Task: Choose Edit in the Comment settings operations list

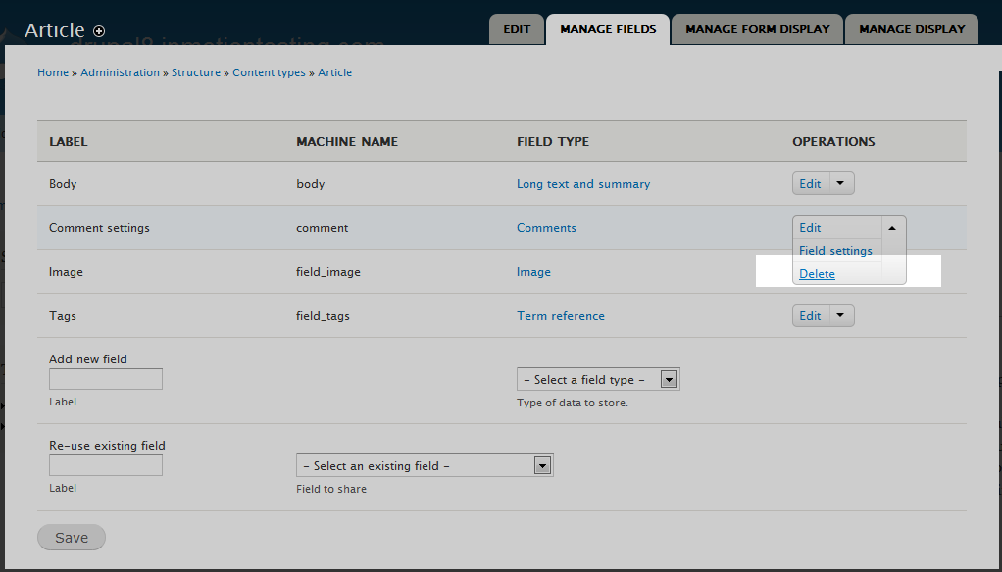Action: [810, 228]
